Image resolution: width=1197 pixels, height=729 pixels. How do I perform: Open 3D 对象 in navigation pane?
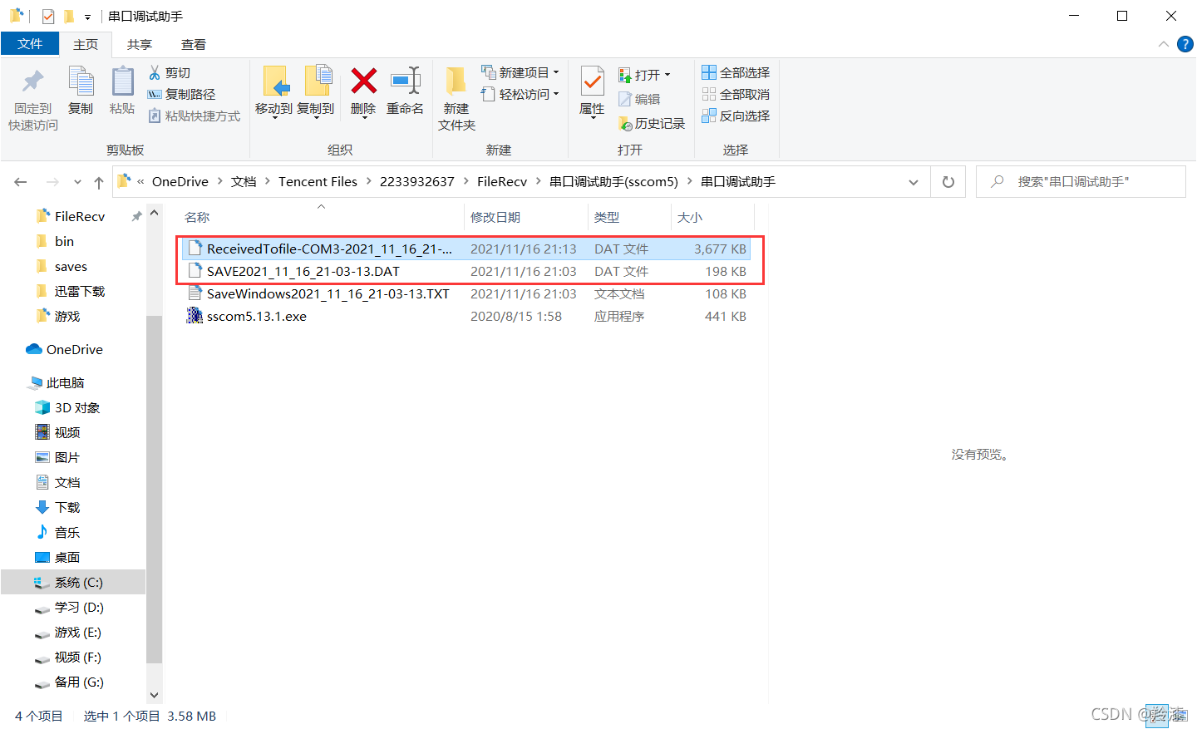68,407
